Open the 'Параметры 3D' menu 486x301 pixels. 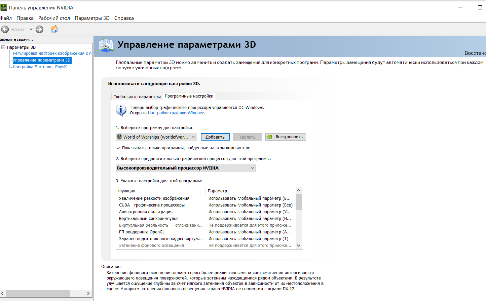(x=92, y=18)
